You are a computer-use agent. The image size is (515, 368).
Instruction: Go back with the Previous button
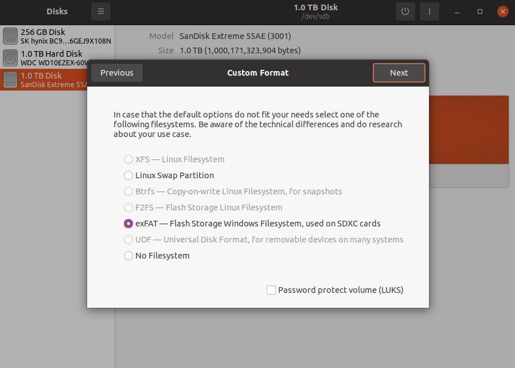(x=117, y=73)
